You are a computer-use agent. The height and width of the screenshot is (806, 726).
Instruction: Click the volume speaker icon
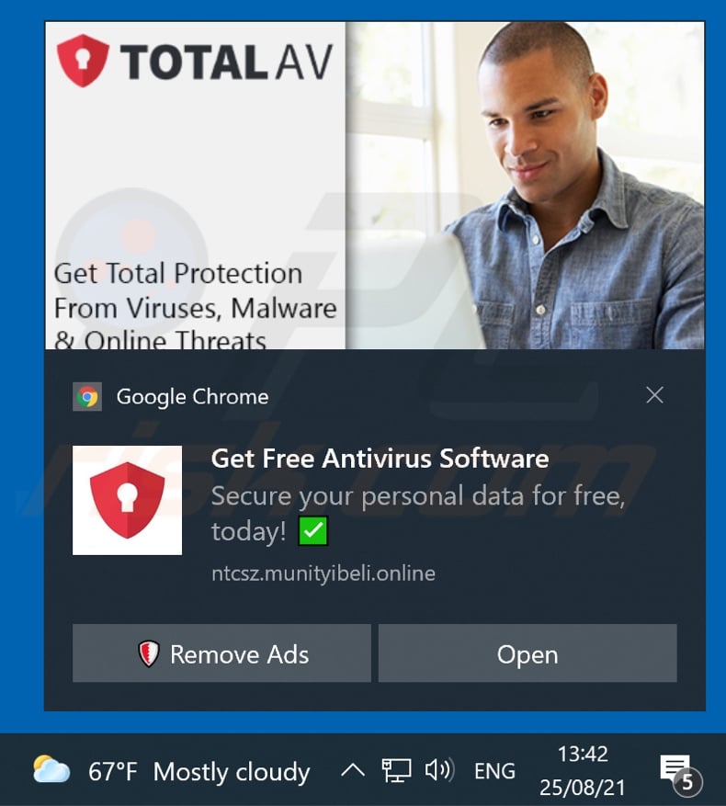click(439, 770)
